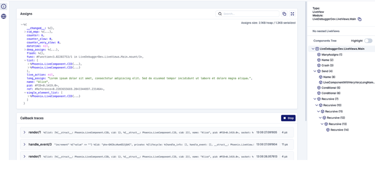Select Crash (3) component
The height and width of the screenshot is (172, 375).
(x=327, y=65)
